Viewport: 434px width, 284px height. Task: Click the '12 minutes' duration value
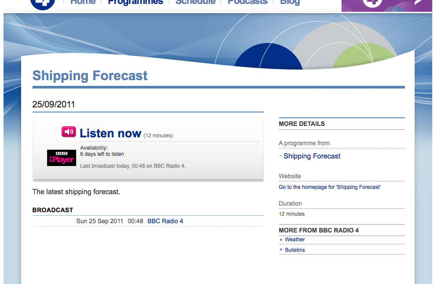(x=291, y=214)
